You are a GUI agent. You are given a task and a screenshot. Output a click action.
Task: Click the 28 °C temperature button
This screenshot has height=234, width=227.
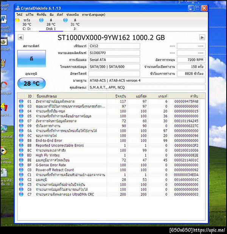[31, 83]
